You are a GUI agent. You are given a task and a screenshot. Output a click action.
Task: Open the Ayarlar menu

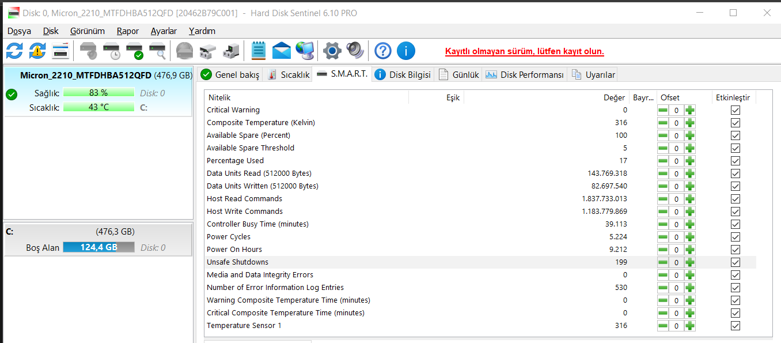164,31
